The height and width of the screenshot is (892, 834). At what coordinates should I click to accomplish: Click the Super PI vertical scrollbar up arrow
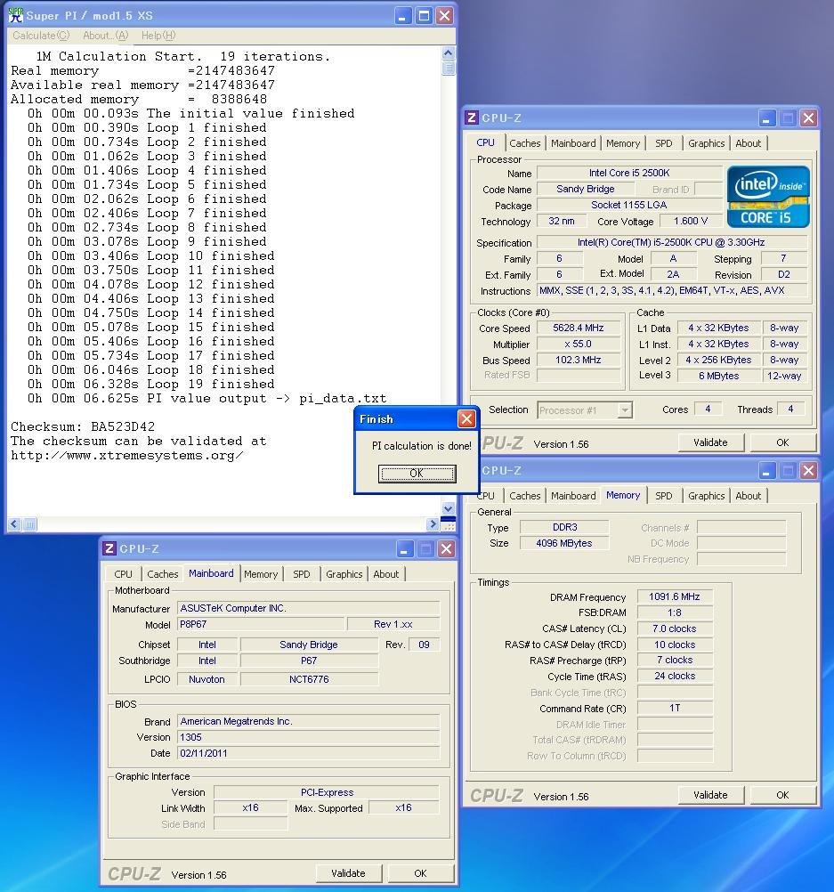click(x=449, y=53)
